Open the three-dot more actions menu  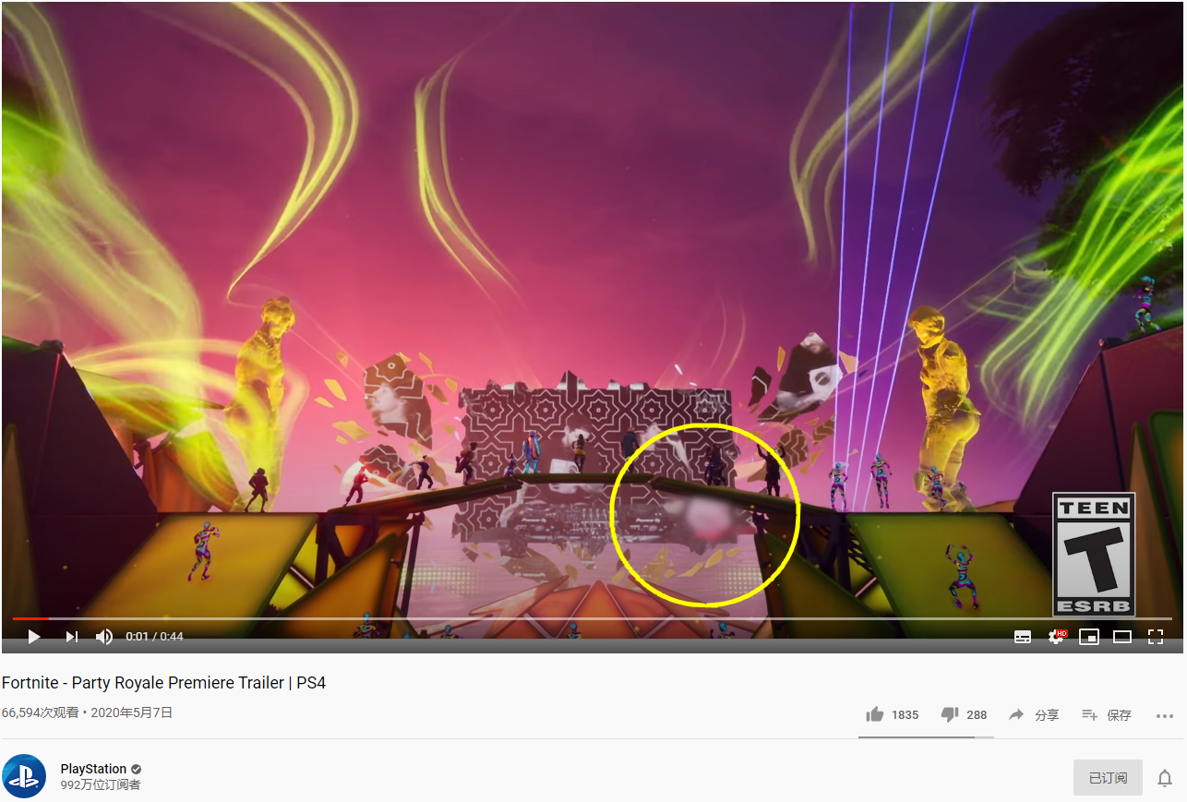point(1164,715)
